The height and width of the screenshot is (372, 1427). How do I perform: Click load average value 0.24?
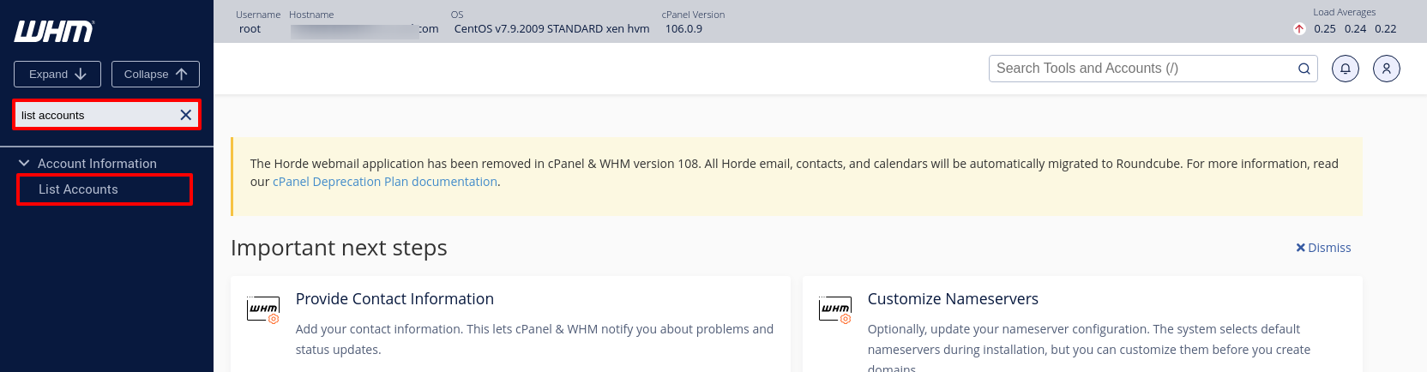pyautogui.click(x=1356, y=29)
